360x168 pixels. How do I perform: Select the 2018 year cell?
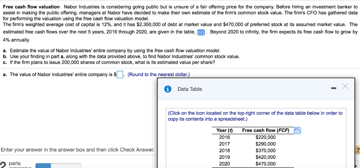[x=224, y=151]
